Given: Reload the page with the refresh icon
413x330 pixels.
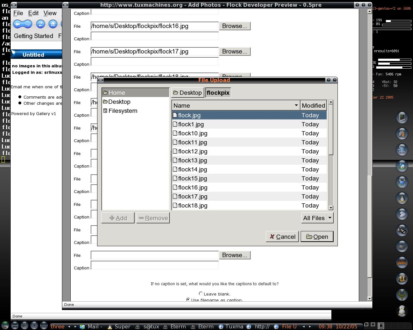Looking at the screenshot, I should coord(41,24).
